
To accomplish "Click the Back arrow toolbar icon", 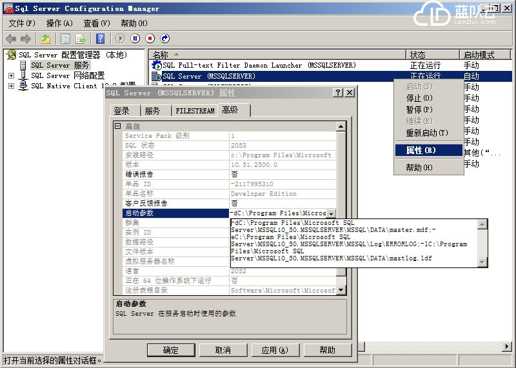I will click(11, 39).
